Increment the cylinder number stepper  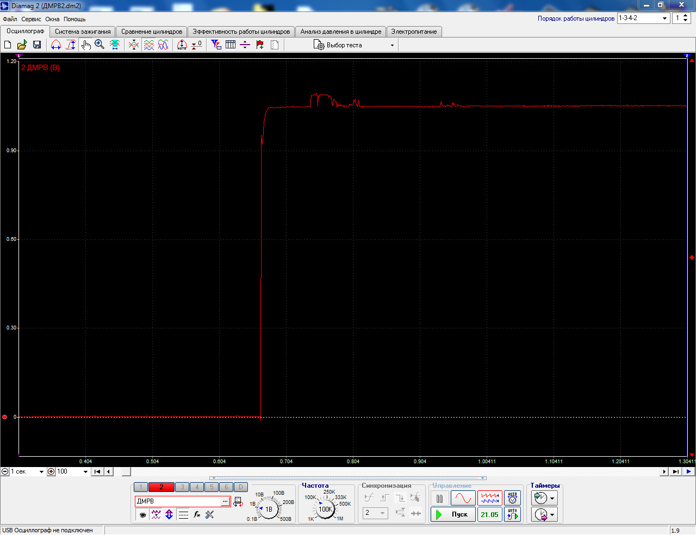[685, 16]
